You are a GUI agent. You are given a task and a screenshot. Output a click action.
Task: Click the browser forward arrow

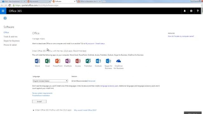6,5
